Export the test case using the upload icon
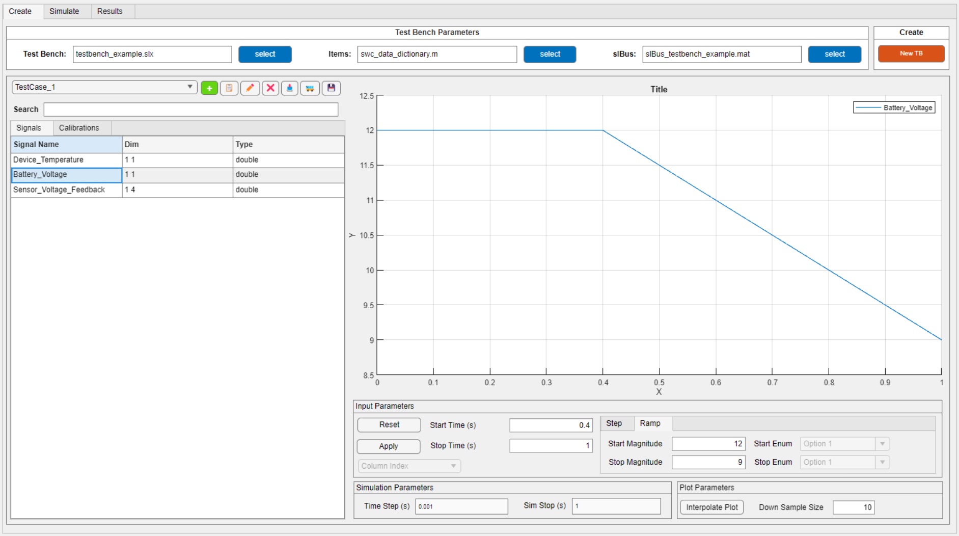Viewport: 959px width, 536px height. (291, 88)
